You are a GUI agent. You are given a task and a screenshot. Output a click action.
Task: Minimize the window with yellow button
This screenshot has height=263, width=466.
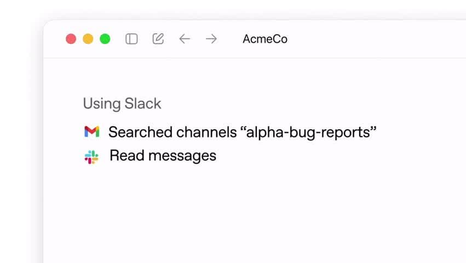(88, 39)
